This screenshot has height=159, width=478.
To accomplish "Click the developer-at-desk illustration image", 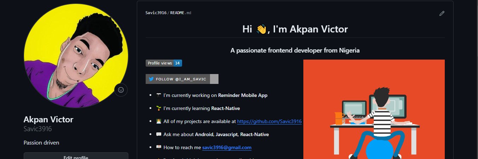I will (374, 109).
